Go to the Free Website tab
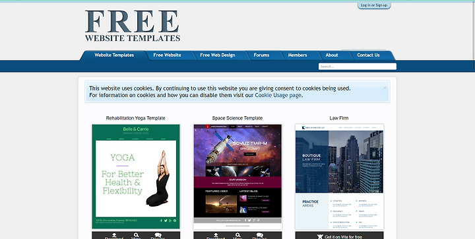 [x=167, y=55]
